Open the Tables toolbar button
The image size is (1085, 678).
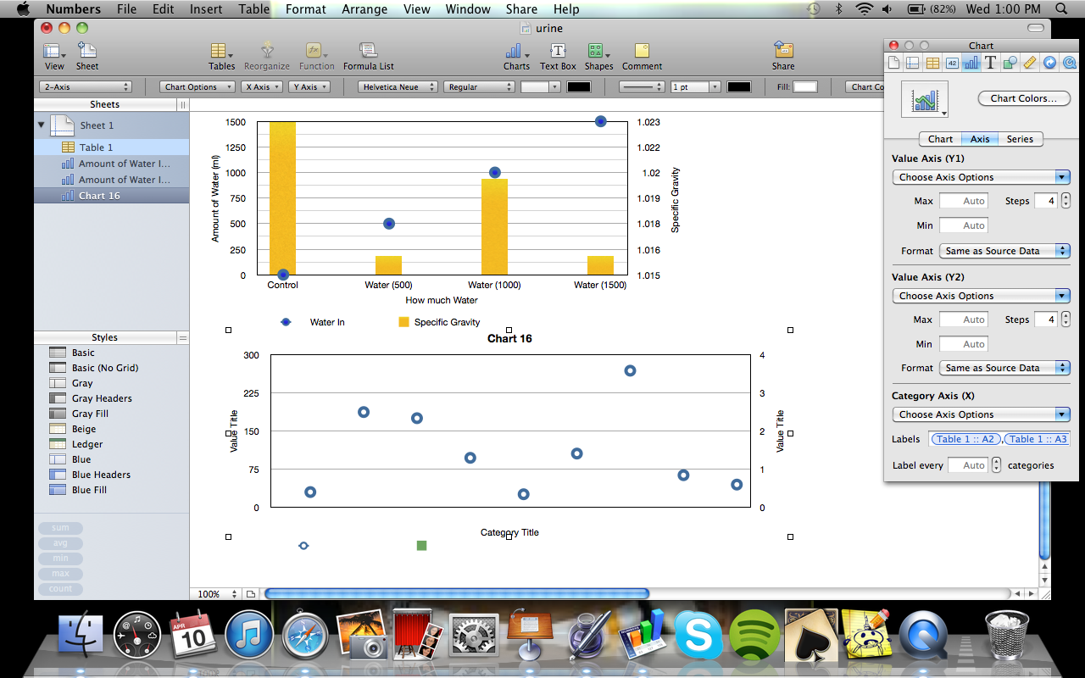tap(221, 56)
